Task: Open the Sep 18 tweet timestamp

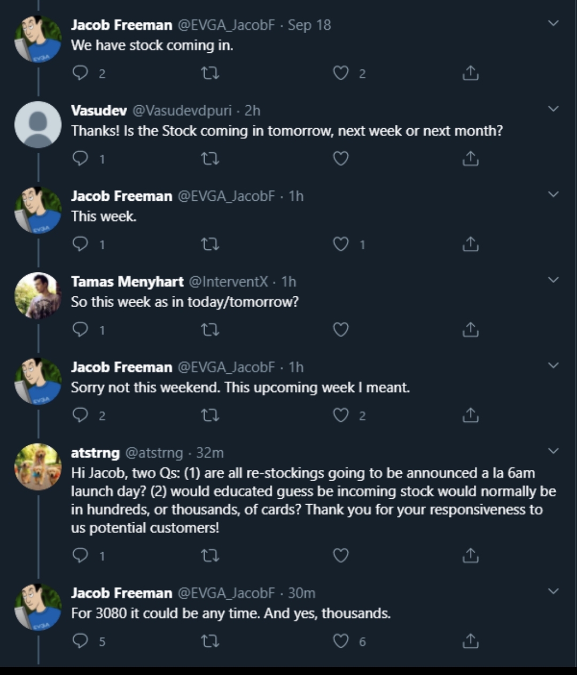Action: (309, 25)
